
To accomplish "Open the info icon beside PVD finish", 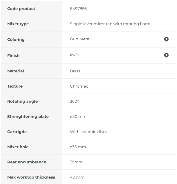I will tap(166, 55).
